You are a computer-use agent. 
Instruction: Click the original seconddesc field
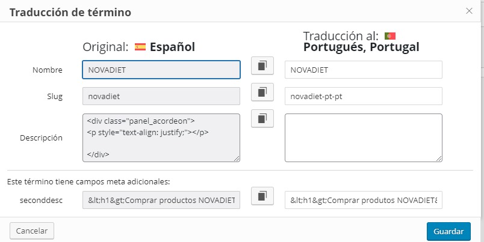pyautogui.click(x=161, y=200)
